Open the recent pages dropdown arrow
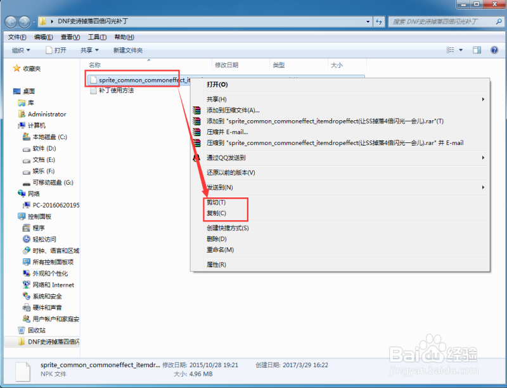507x388 pixels. click(34, 22)
